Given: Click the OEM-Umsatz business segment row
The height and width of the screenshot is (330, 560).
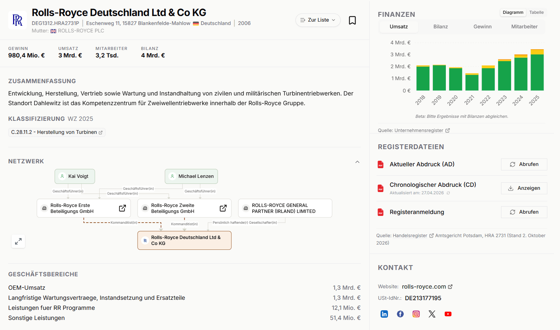Looking at the screenshot, I should [x=184, y=288].
